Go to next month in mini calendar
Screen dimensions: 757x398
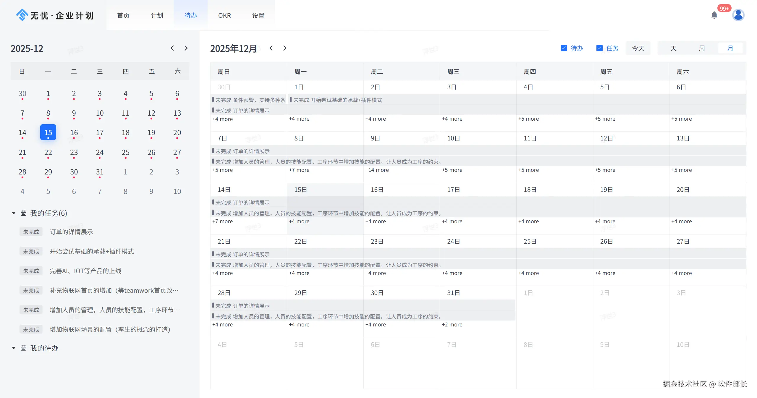[x=186, y=48]
